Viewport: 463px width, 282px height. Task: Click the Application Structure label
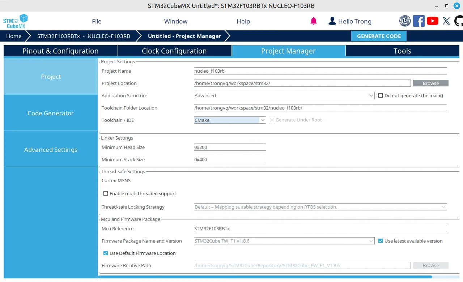point(124,95)
